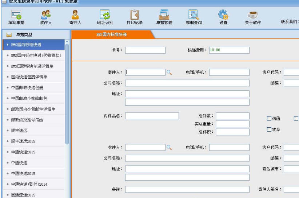Open the 单据管理 document management icon
Viewport: 299px width, 198px height.
(x=164, y=17)
